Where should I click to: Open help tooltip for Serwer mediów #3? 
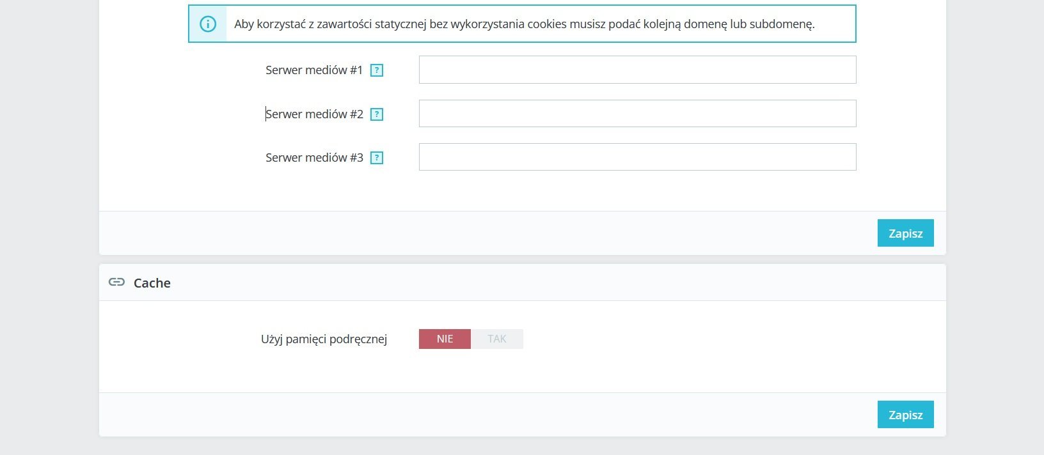coord(377,158)
